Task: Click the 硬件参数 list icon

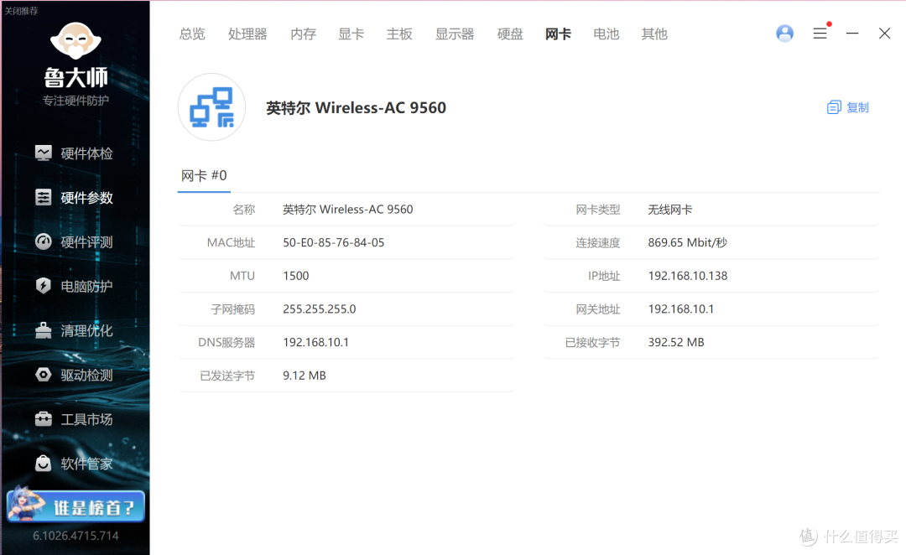Action: coord(44,198)
